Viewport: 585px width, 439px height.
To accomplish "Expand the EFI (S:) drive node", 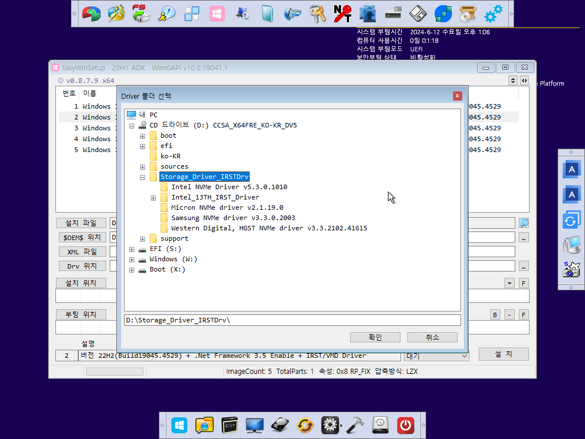I will click(x=132, y=249).
